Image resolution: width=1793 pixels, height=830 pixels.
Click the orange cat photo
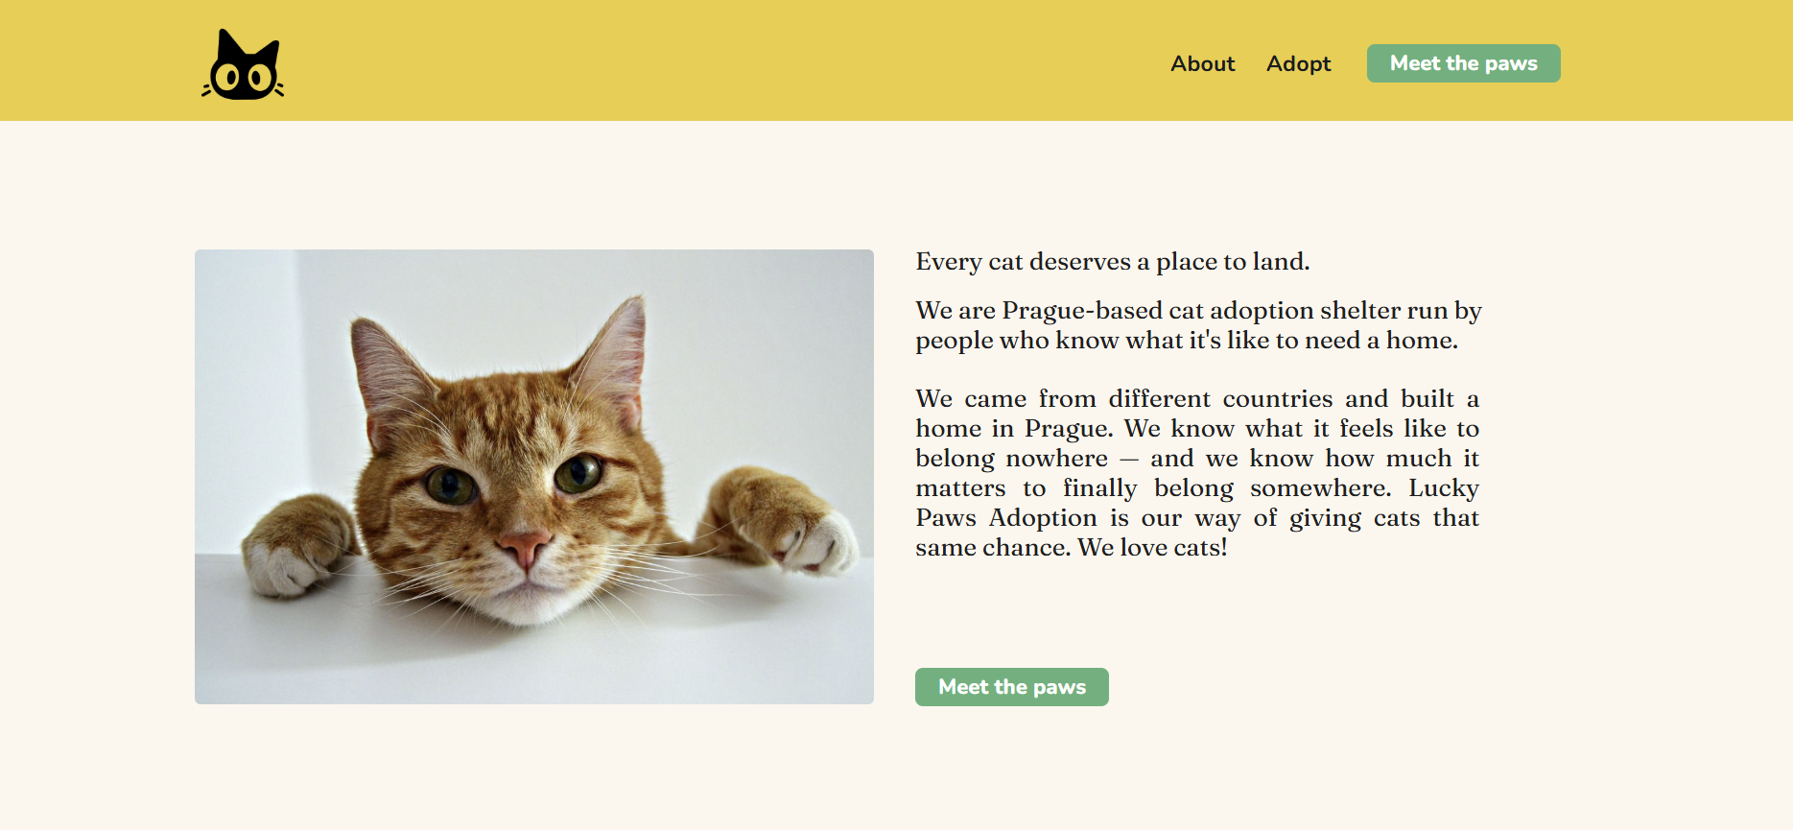pos(534,477)
